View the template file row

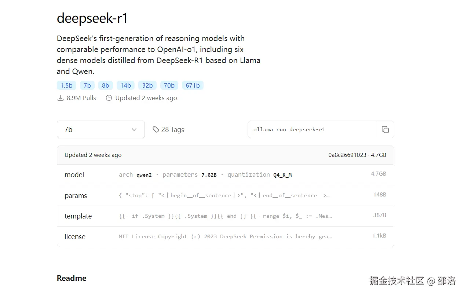(225, 216)
